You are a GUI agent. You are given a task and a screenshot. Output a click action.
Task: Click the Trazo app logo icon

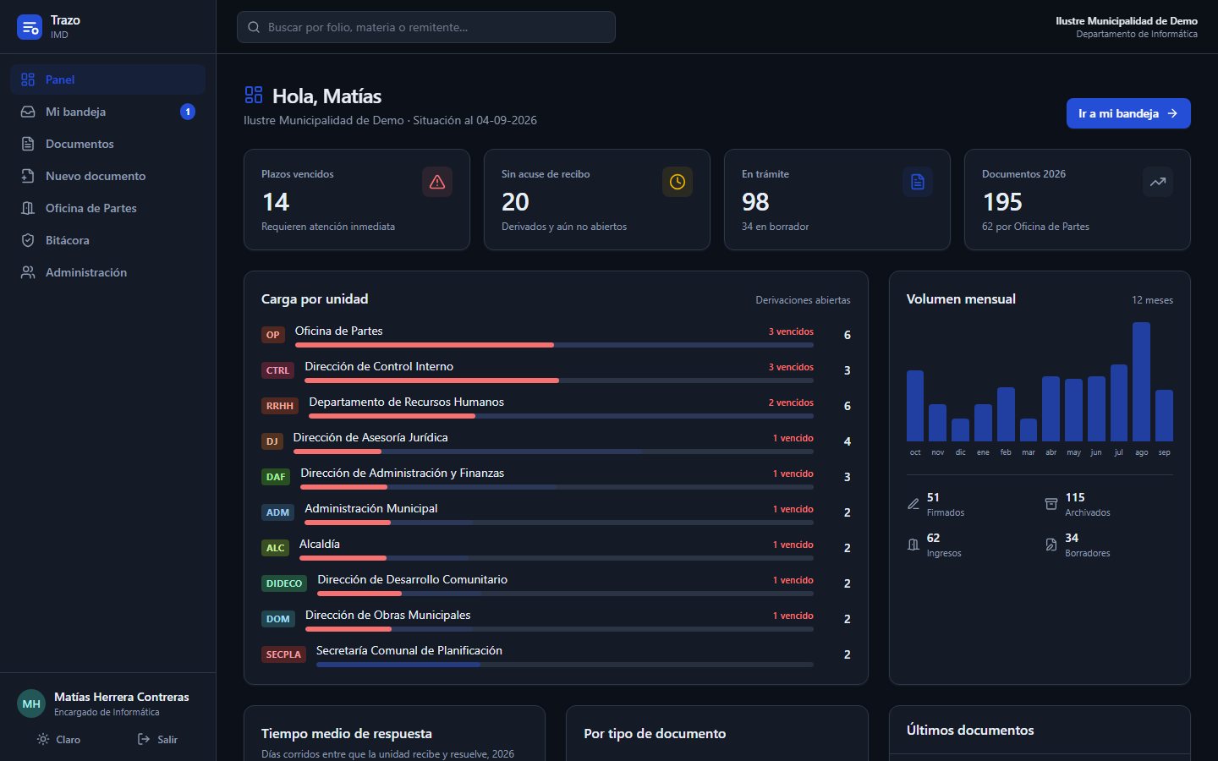point(30,27)
